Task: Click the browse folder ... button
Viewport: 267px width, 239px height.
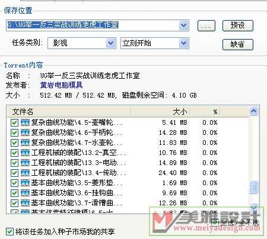Action: pyautogui.click(x=206, y=25)
